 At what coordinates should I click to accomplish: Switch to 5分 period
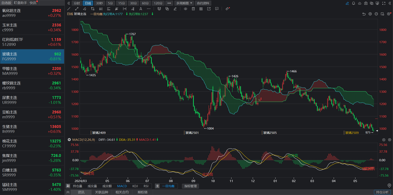[110, 3]
